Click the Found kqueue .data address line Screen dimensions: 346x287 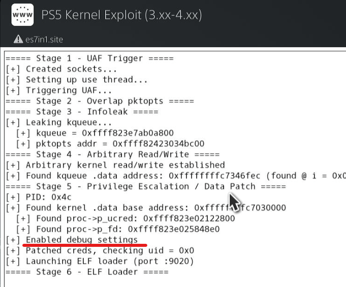tap(176, 176)
